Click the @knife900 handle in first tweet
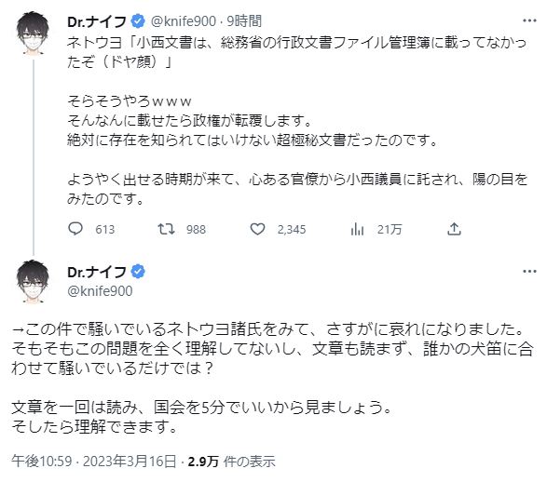Screen dimensions: 547x482 tap(184, 21)
